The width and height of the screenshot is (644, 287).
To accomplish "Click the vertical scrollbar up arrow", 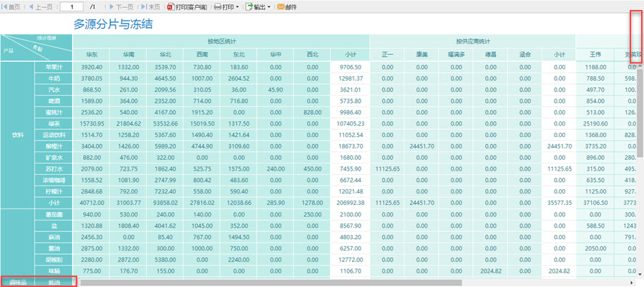I will (640, 66).
